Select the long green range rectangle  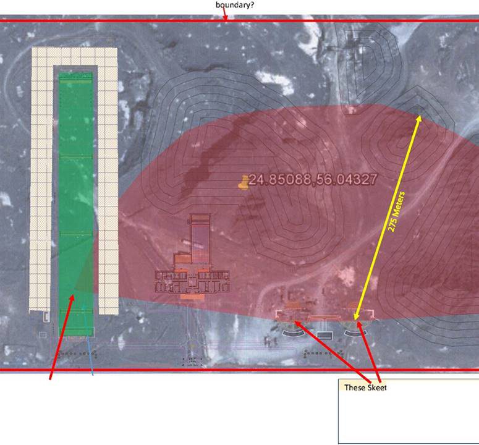pos(76,205)
